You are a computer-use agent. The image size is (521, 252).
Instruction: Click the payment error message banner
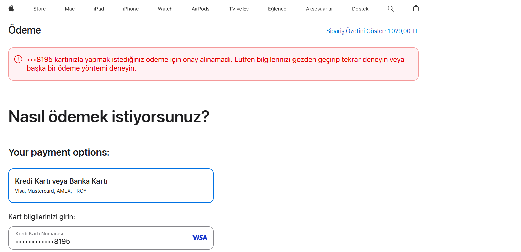pyautogui.click(x=213, y=64)
